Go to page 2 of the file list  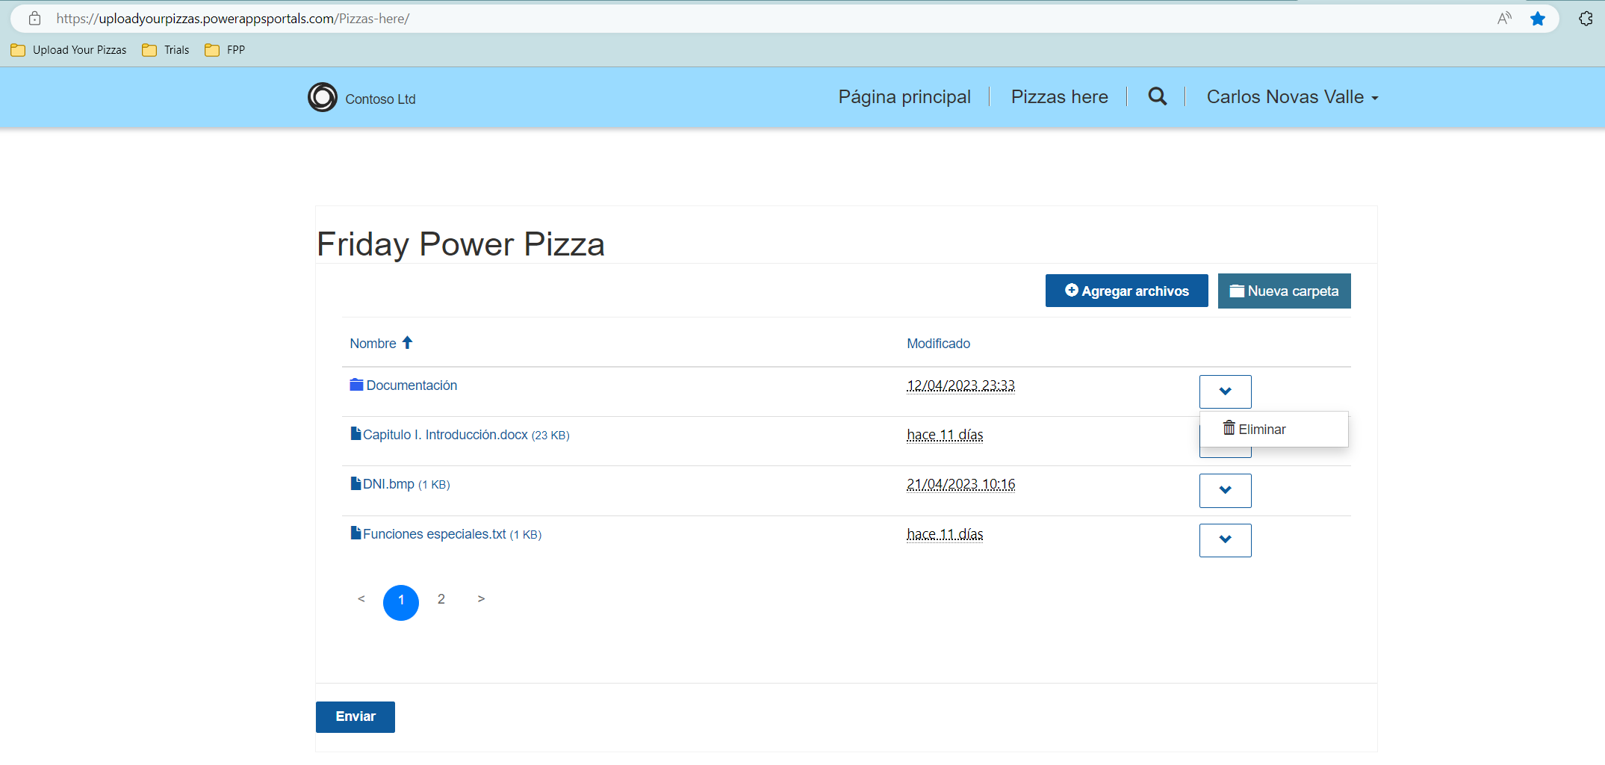coord(441,599)
